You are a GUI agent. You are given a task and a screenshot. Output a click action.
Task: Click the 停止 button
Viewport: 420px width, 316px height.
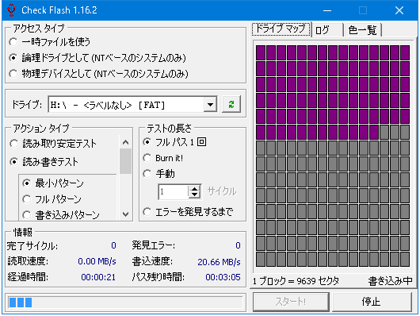(x=372, y=302)
